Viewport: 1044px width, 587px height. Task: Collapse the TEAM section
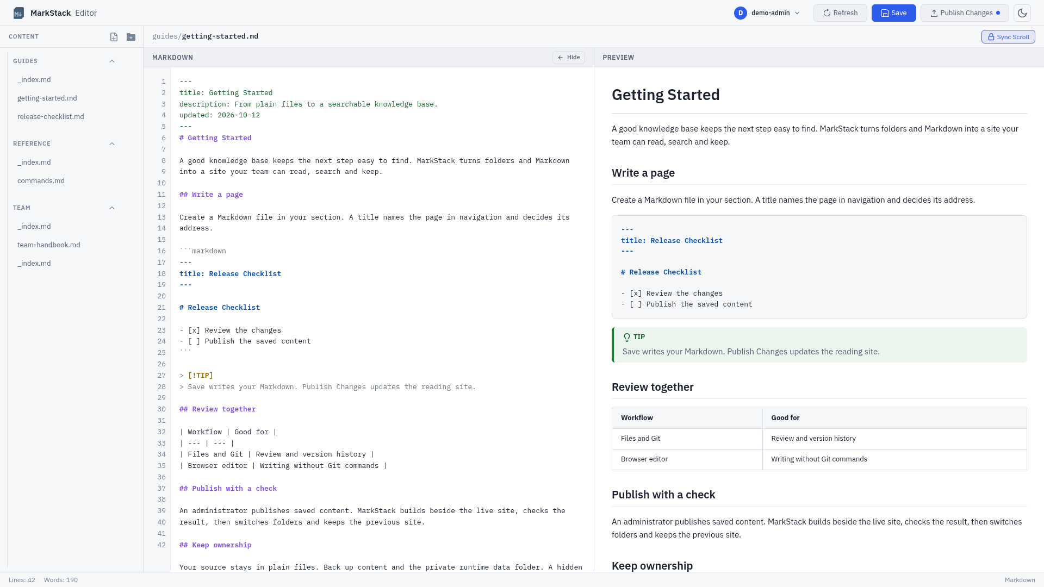112,208
